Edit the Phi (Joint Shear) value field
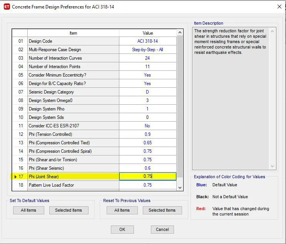The width and height of the screenshot is (286, 244). [x=148, y=176]
